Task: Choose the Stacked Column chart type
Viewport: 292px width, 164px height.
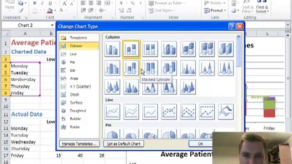Action: tap(131, 49)
